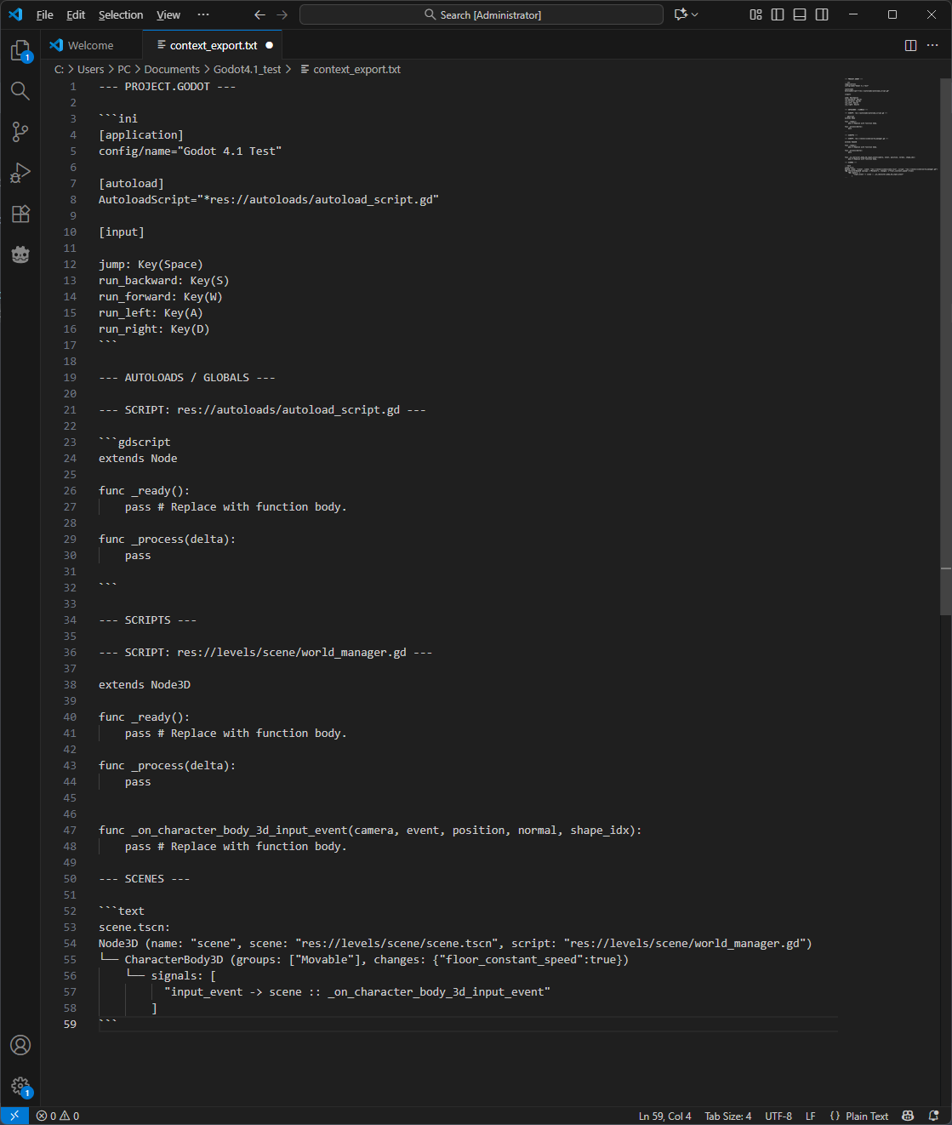Open the Manage gear icon
Image resolution: width=952 pixels, height=1125 pixels.
click(20, 1086)
